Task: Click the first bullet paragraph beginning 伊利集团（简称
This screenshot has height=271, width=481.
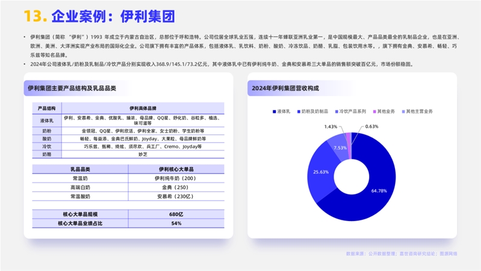Action: click(x=245, y=46)
